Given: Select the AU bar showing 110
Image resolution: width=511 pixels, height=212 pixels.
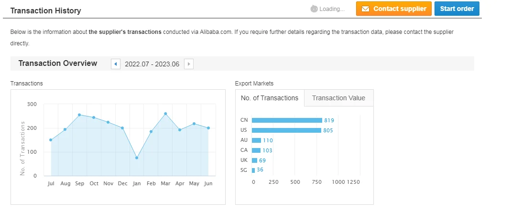Looking at the screenshot, I should pos(256,140).
